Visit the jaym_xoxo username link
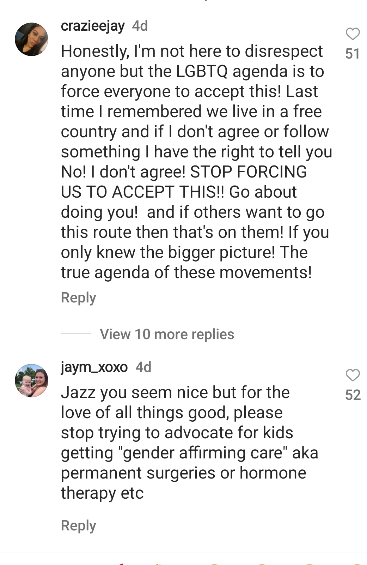The width and height of the screenshot is (367, 565). pos(94,367)
